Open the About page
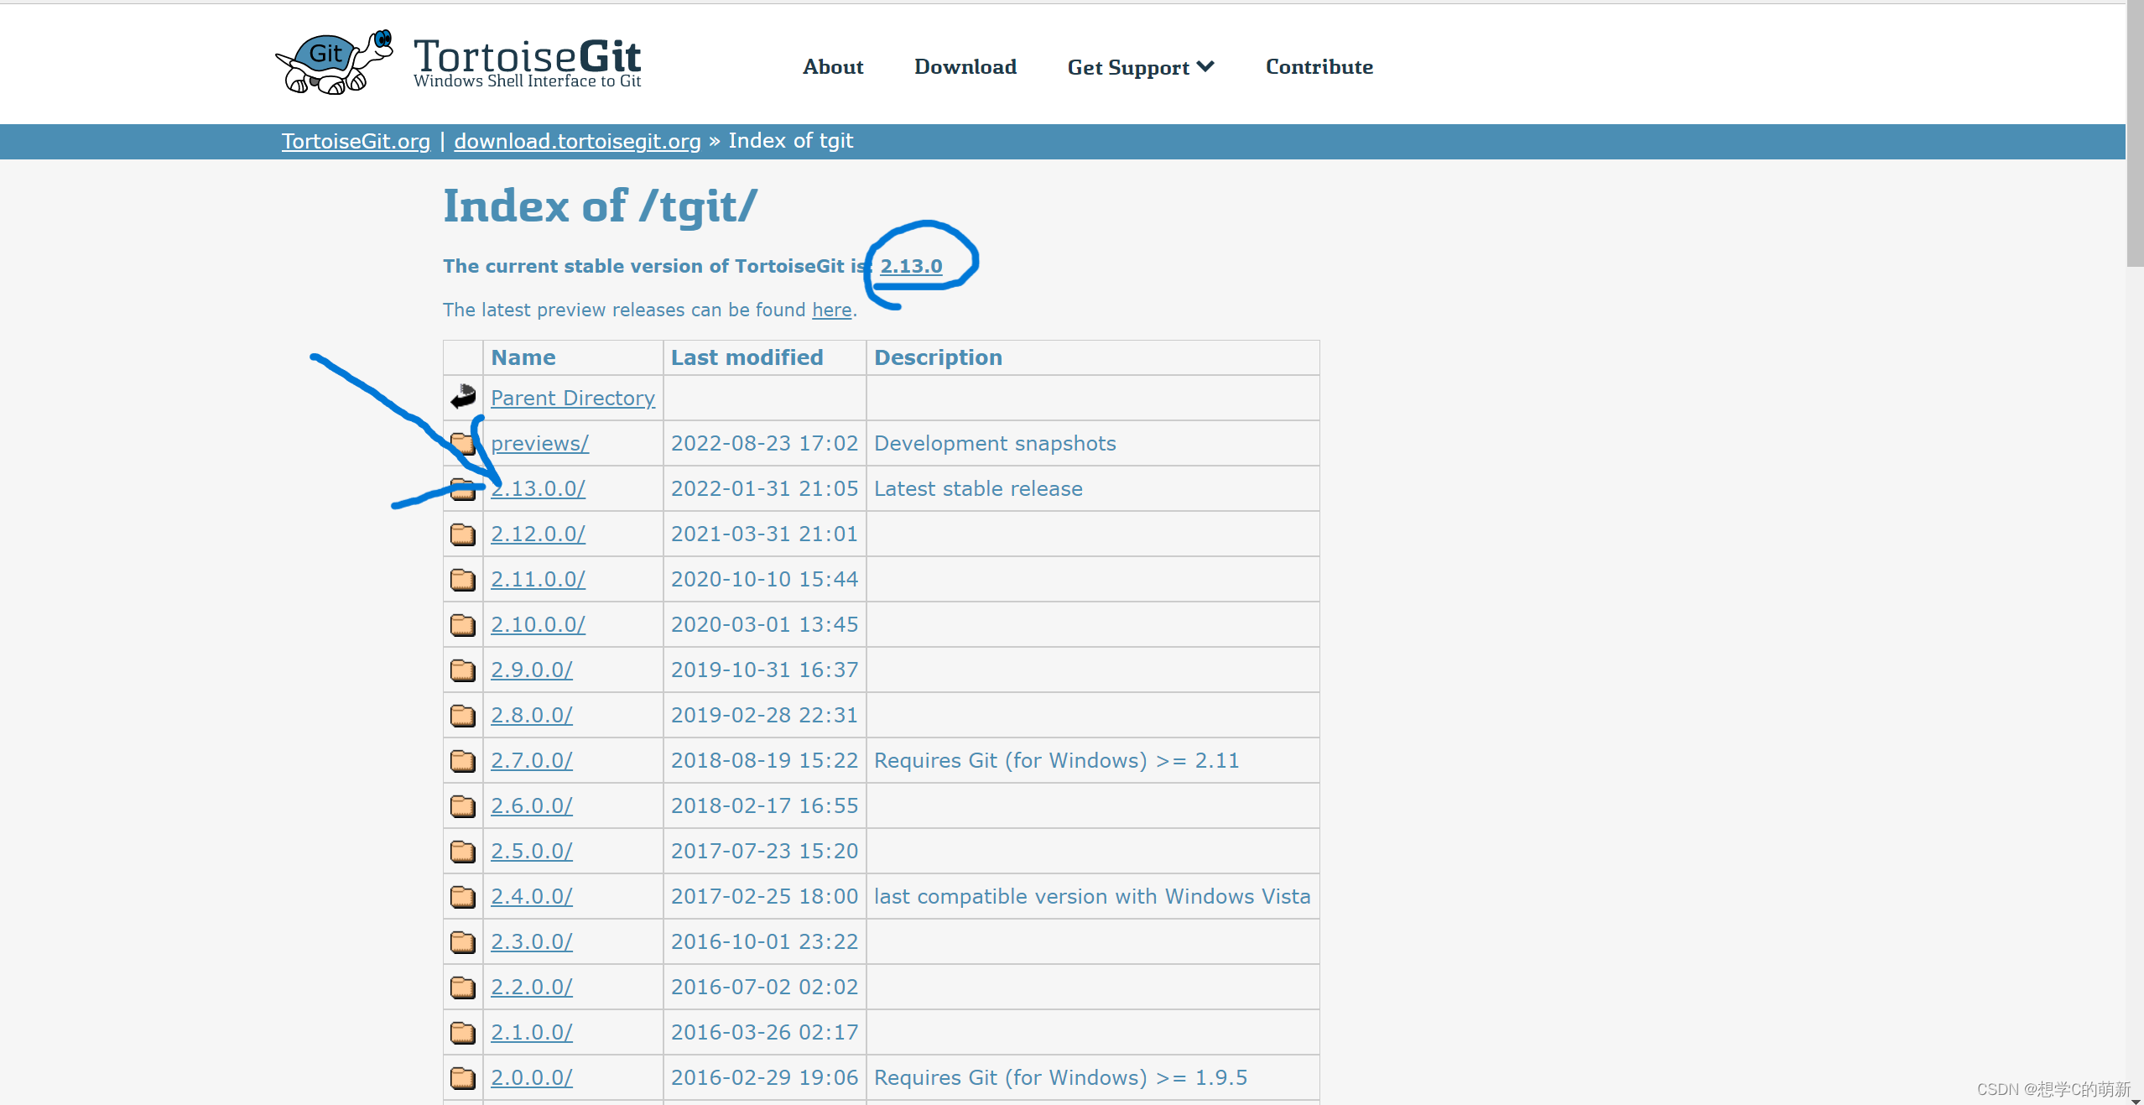The height and width of the screenshot is (1105, 2144). (832, 66)
